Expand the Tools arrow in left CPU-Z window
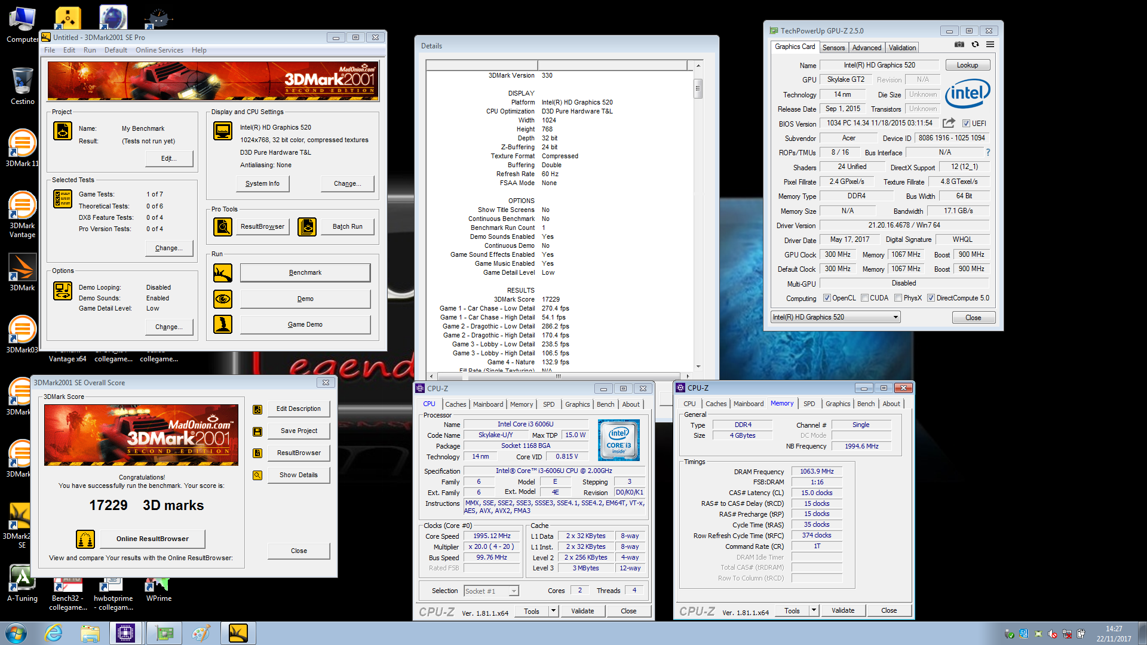1147x645 pixels. click(553, 611)
